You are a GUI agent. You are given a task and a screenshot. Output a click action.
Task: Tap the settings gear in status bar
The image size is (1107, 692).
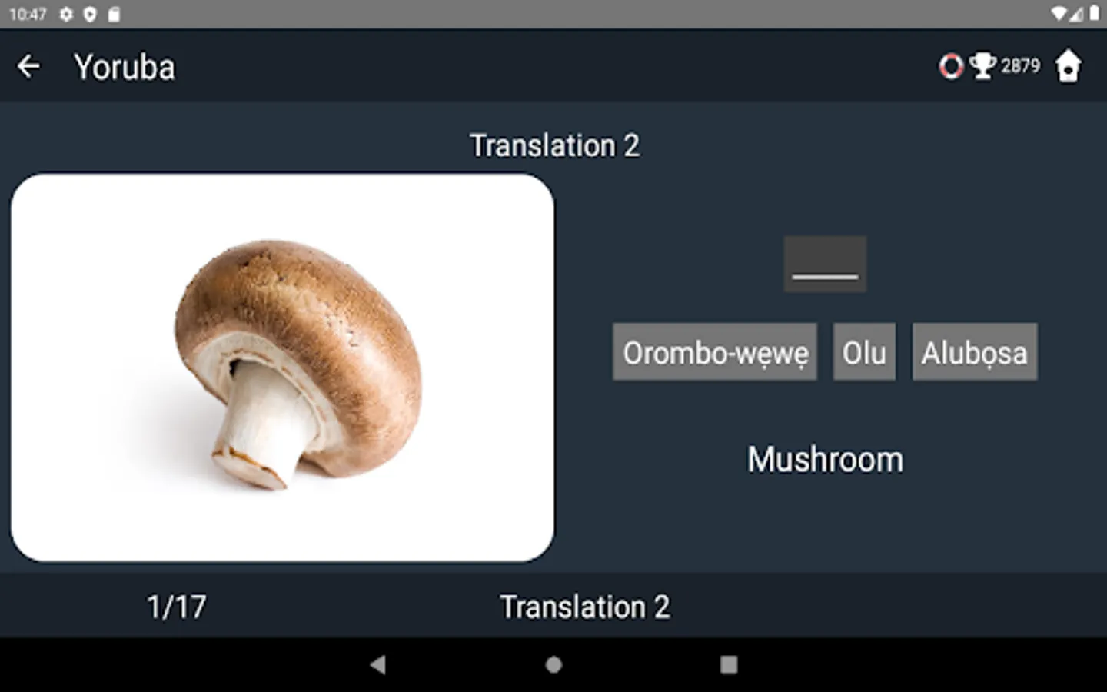coord(67,15)
